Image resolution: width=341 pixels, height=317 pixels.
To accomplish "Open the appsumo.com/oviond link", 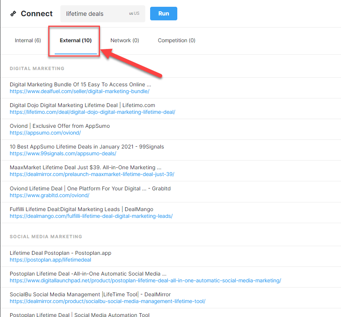I will point(45,133).
